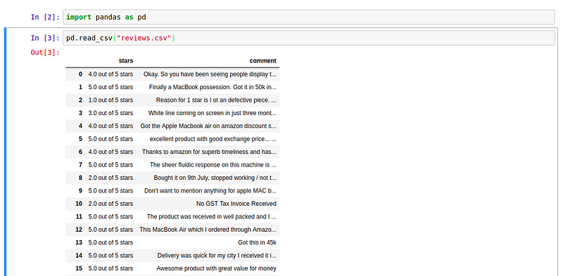Click the blue selected-cell bar
This screenshot has width=563, height=276.
[x=6, y=152]
